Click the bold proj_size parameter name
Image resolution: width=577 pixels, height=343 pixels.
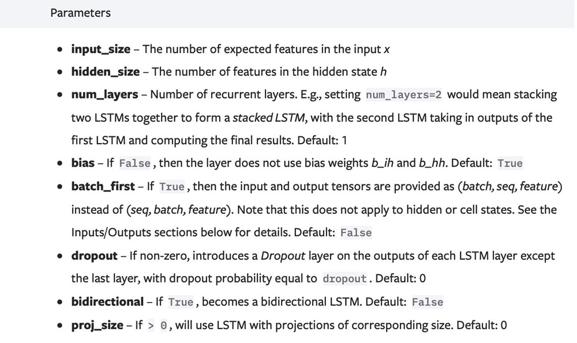click(x=97, y=325)
